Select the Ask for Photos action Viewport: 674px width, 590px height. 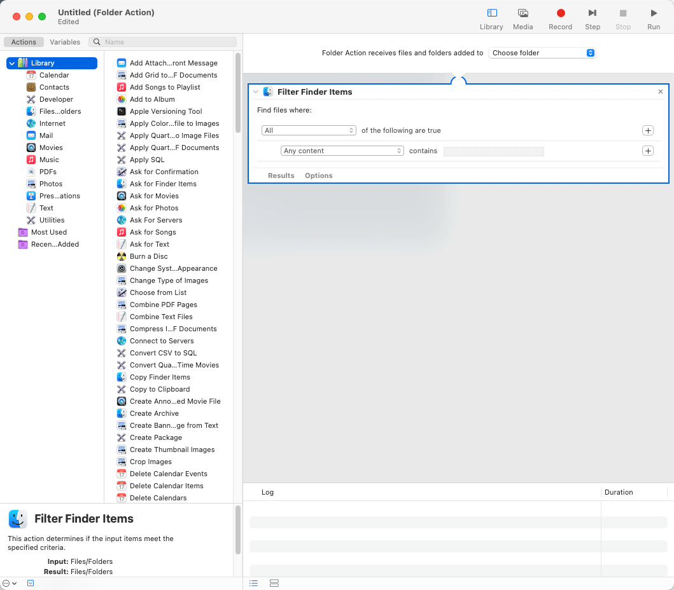[148, 208]
